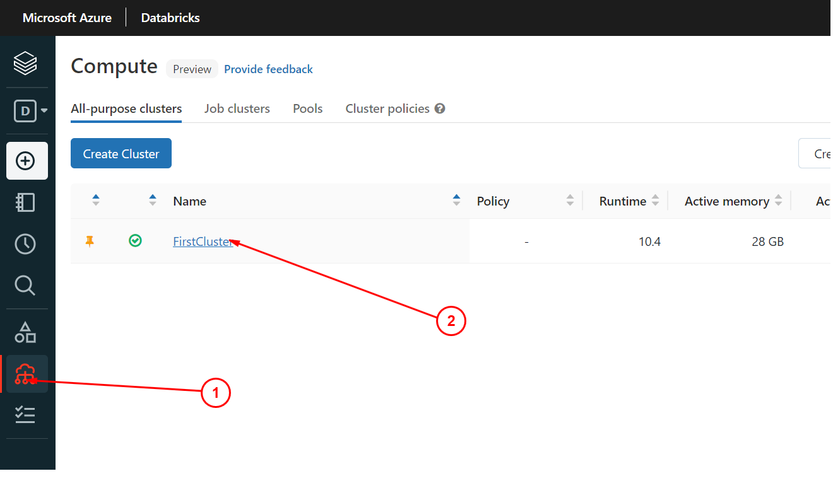Open the Pools tab

click(308, 108)
